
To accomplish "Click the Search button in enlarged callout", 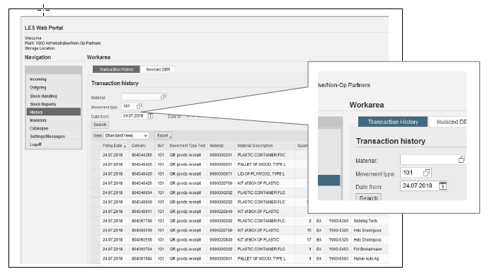I will (x=368, y=198).
